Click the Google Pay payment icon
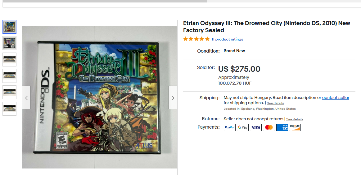The height and width of the screenshot is (179, 361). tap(243, 127)
